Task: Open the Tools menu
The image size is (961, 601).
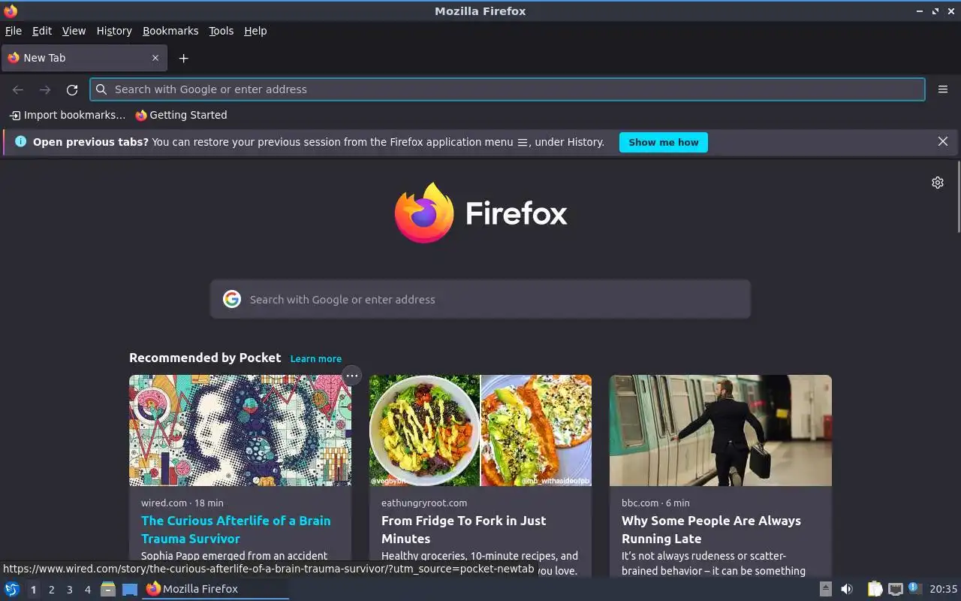Action: tap(221, 31)
